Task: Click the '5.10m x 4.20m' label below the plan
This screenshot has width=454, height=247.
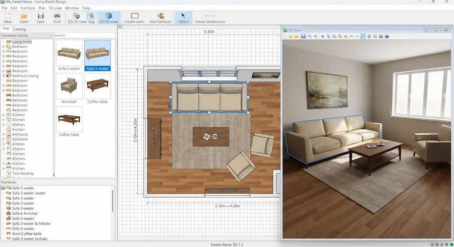Action: coord(228,206)
